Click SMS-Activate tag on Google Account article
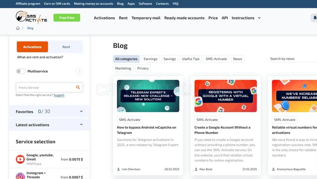 coord(207,120)
